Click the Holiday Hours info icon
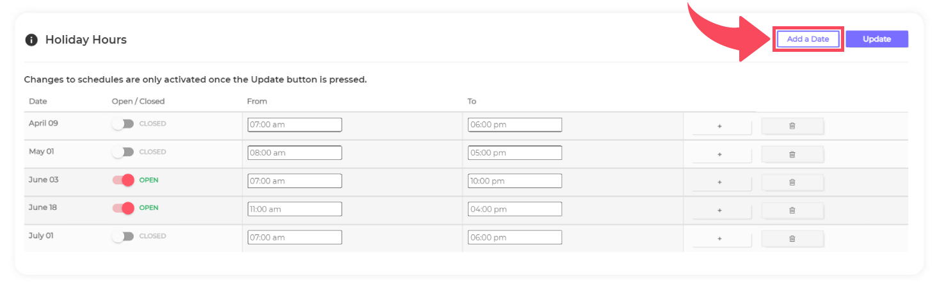Image resolution: width=937 pixels, height=286 pixels. [x=31, y=40]
